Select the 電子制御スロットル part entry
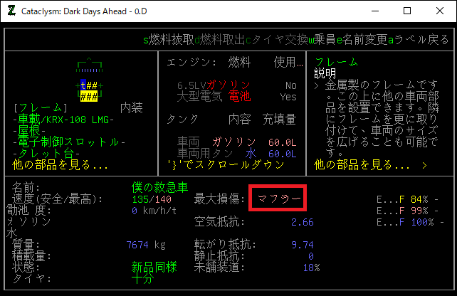This screenshot has width=457, height=296. 70,142
